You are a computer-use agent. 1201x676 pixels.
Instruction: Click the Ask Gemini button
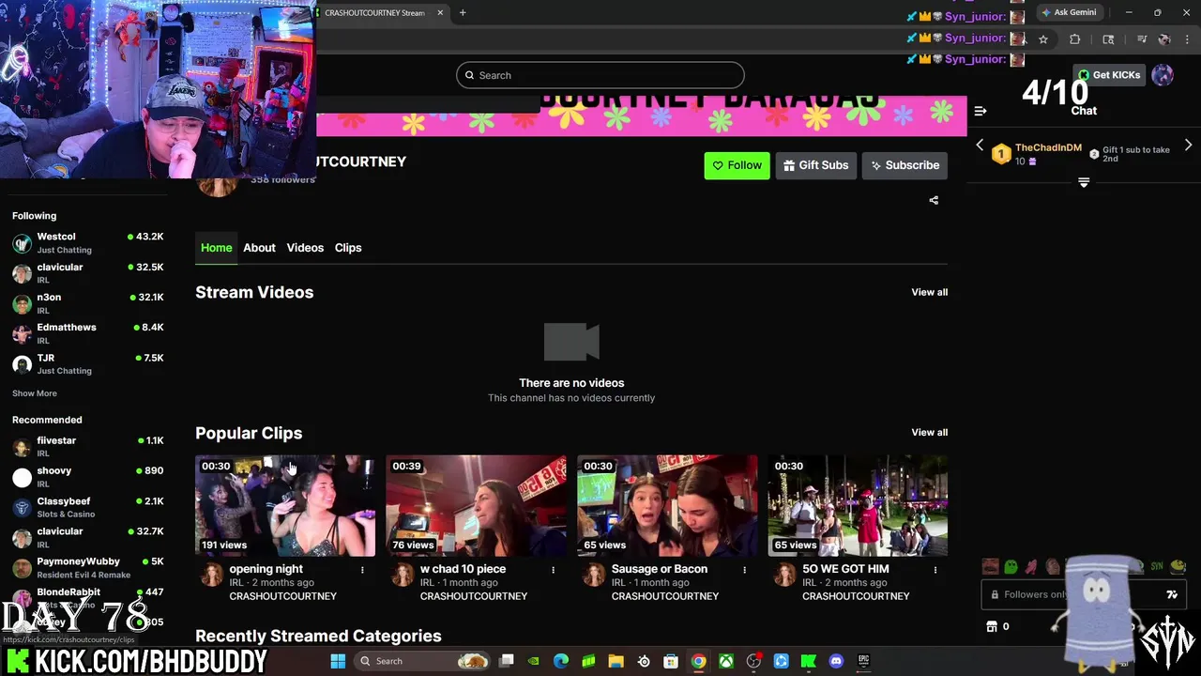[1069, 12]
